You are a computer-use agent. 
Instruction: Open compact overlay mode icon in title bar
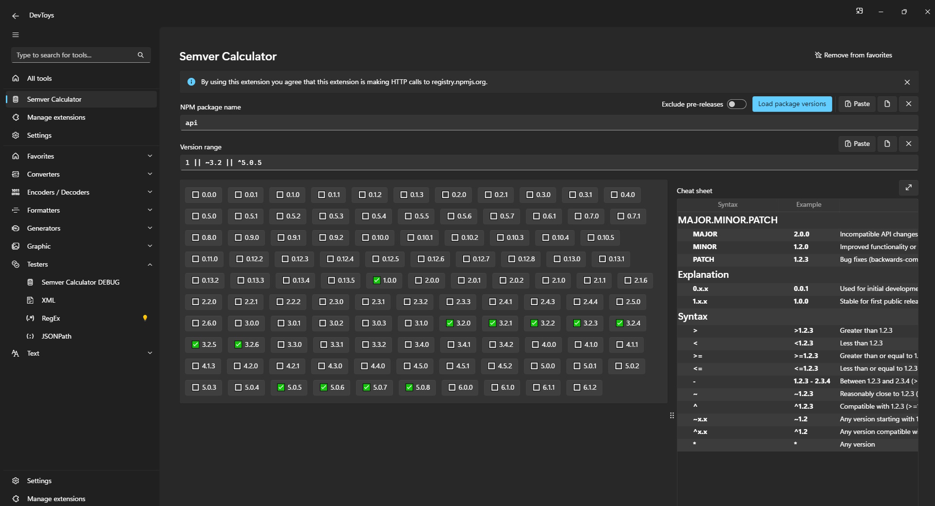pos(860,11)
